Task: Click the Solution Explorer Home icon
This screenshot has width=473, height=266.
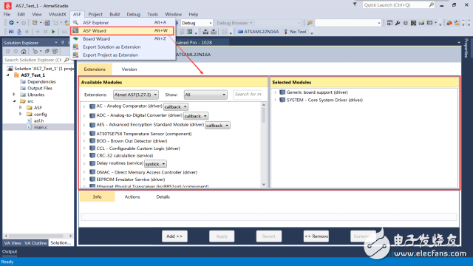Action: (x=24, y=51)
